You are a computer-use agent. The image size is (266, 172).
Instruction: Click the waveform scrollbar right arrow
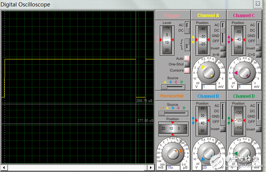151,167
